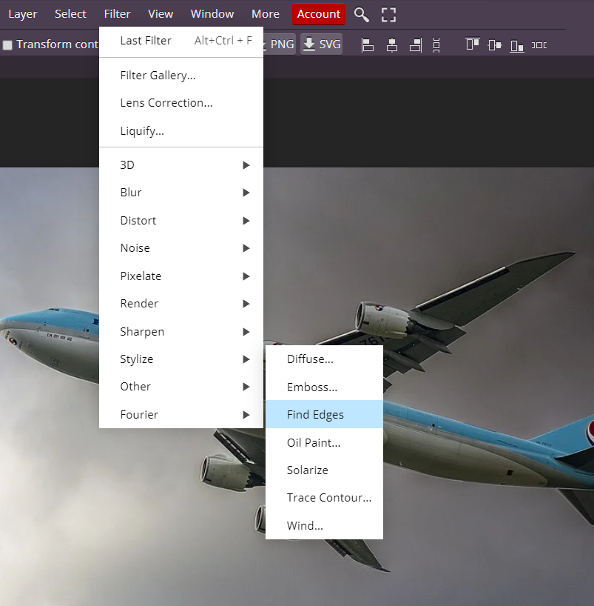Image resolution: width=594 pixels, height=606 pixels.
Task: Expand the Render submenu
Action: pyautogui.click(x=181, y=304)
